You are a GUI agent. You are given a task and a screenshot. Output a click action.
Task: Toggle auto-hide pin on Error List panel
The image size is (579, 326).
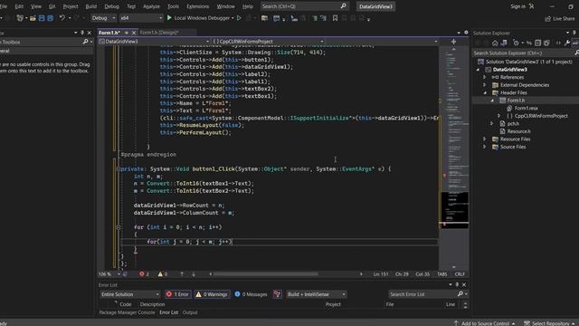coord(457,284)
